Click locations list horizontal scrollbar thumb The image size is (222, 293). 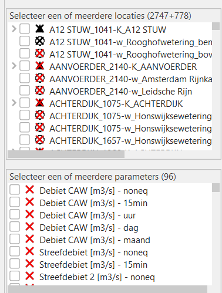pyautogui.click(x=66, y=154)
